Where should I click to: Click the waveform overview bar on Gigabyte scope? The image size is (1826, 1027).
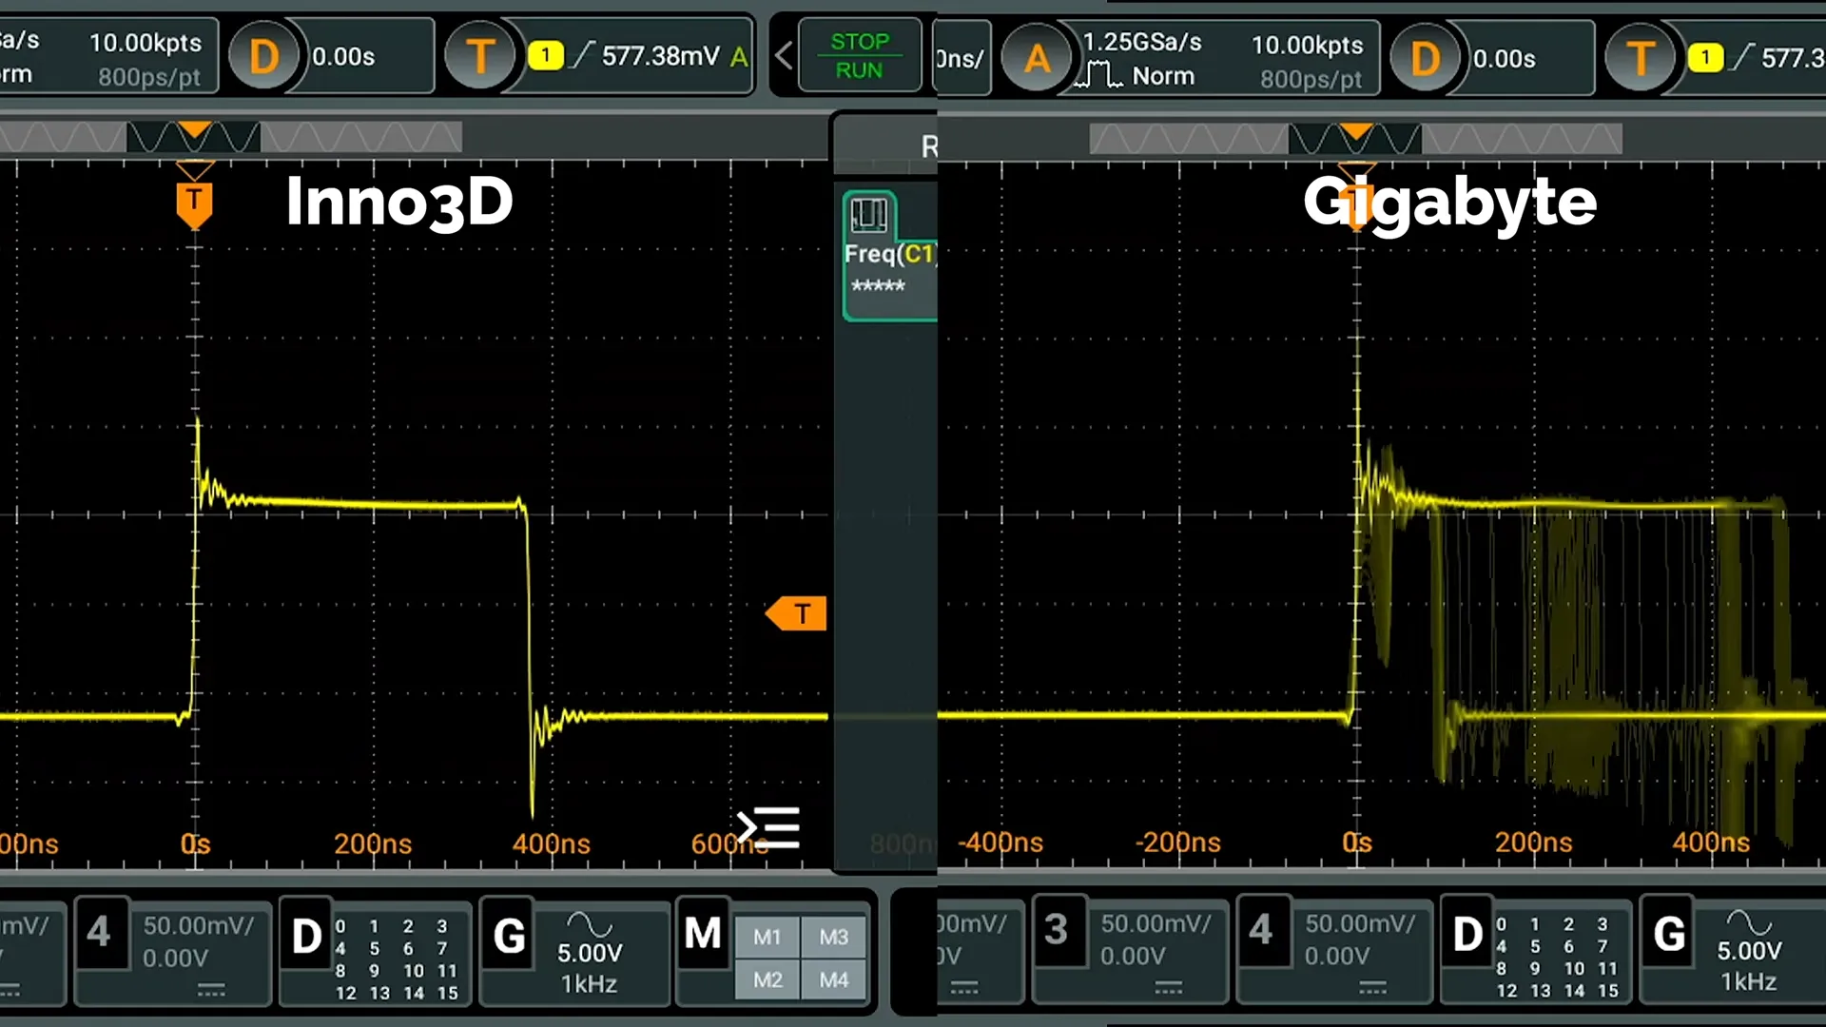coord(1355,139)
